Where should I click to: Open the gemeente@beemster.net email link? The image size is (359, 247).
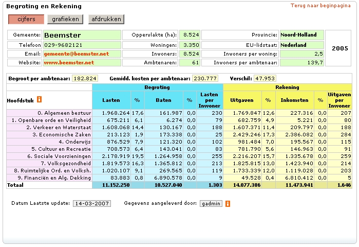tap(77, 54)
